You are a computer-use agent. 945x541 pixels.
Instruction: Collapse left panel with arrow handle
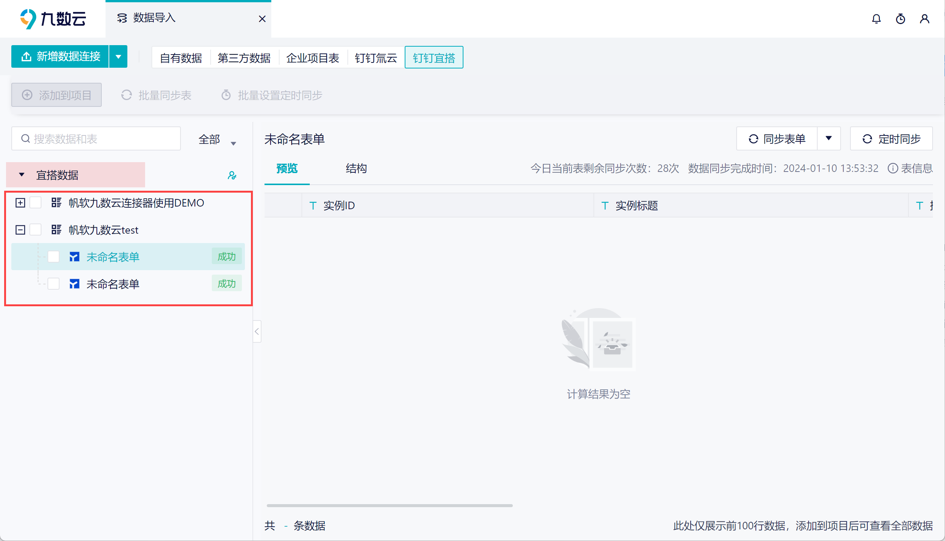[x=257, y=331]
